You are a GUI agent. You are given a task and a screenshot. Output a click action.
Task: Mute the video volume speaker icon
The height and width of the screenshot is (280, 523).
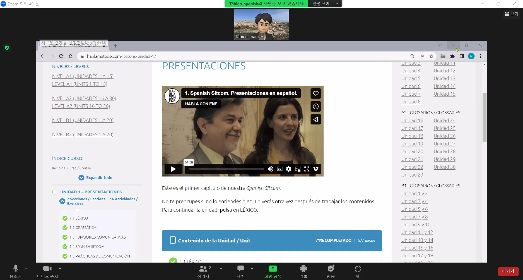pos(270,169)
